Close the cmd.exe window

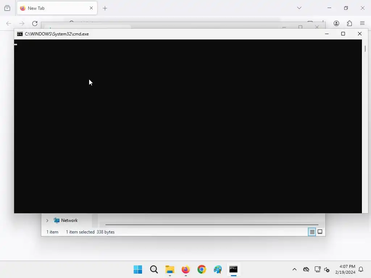(x=360, y=34)
